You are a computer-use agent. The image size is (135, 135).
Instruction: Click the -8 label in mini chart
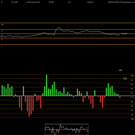[x=87, y=128]
